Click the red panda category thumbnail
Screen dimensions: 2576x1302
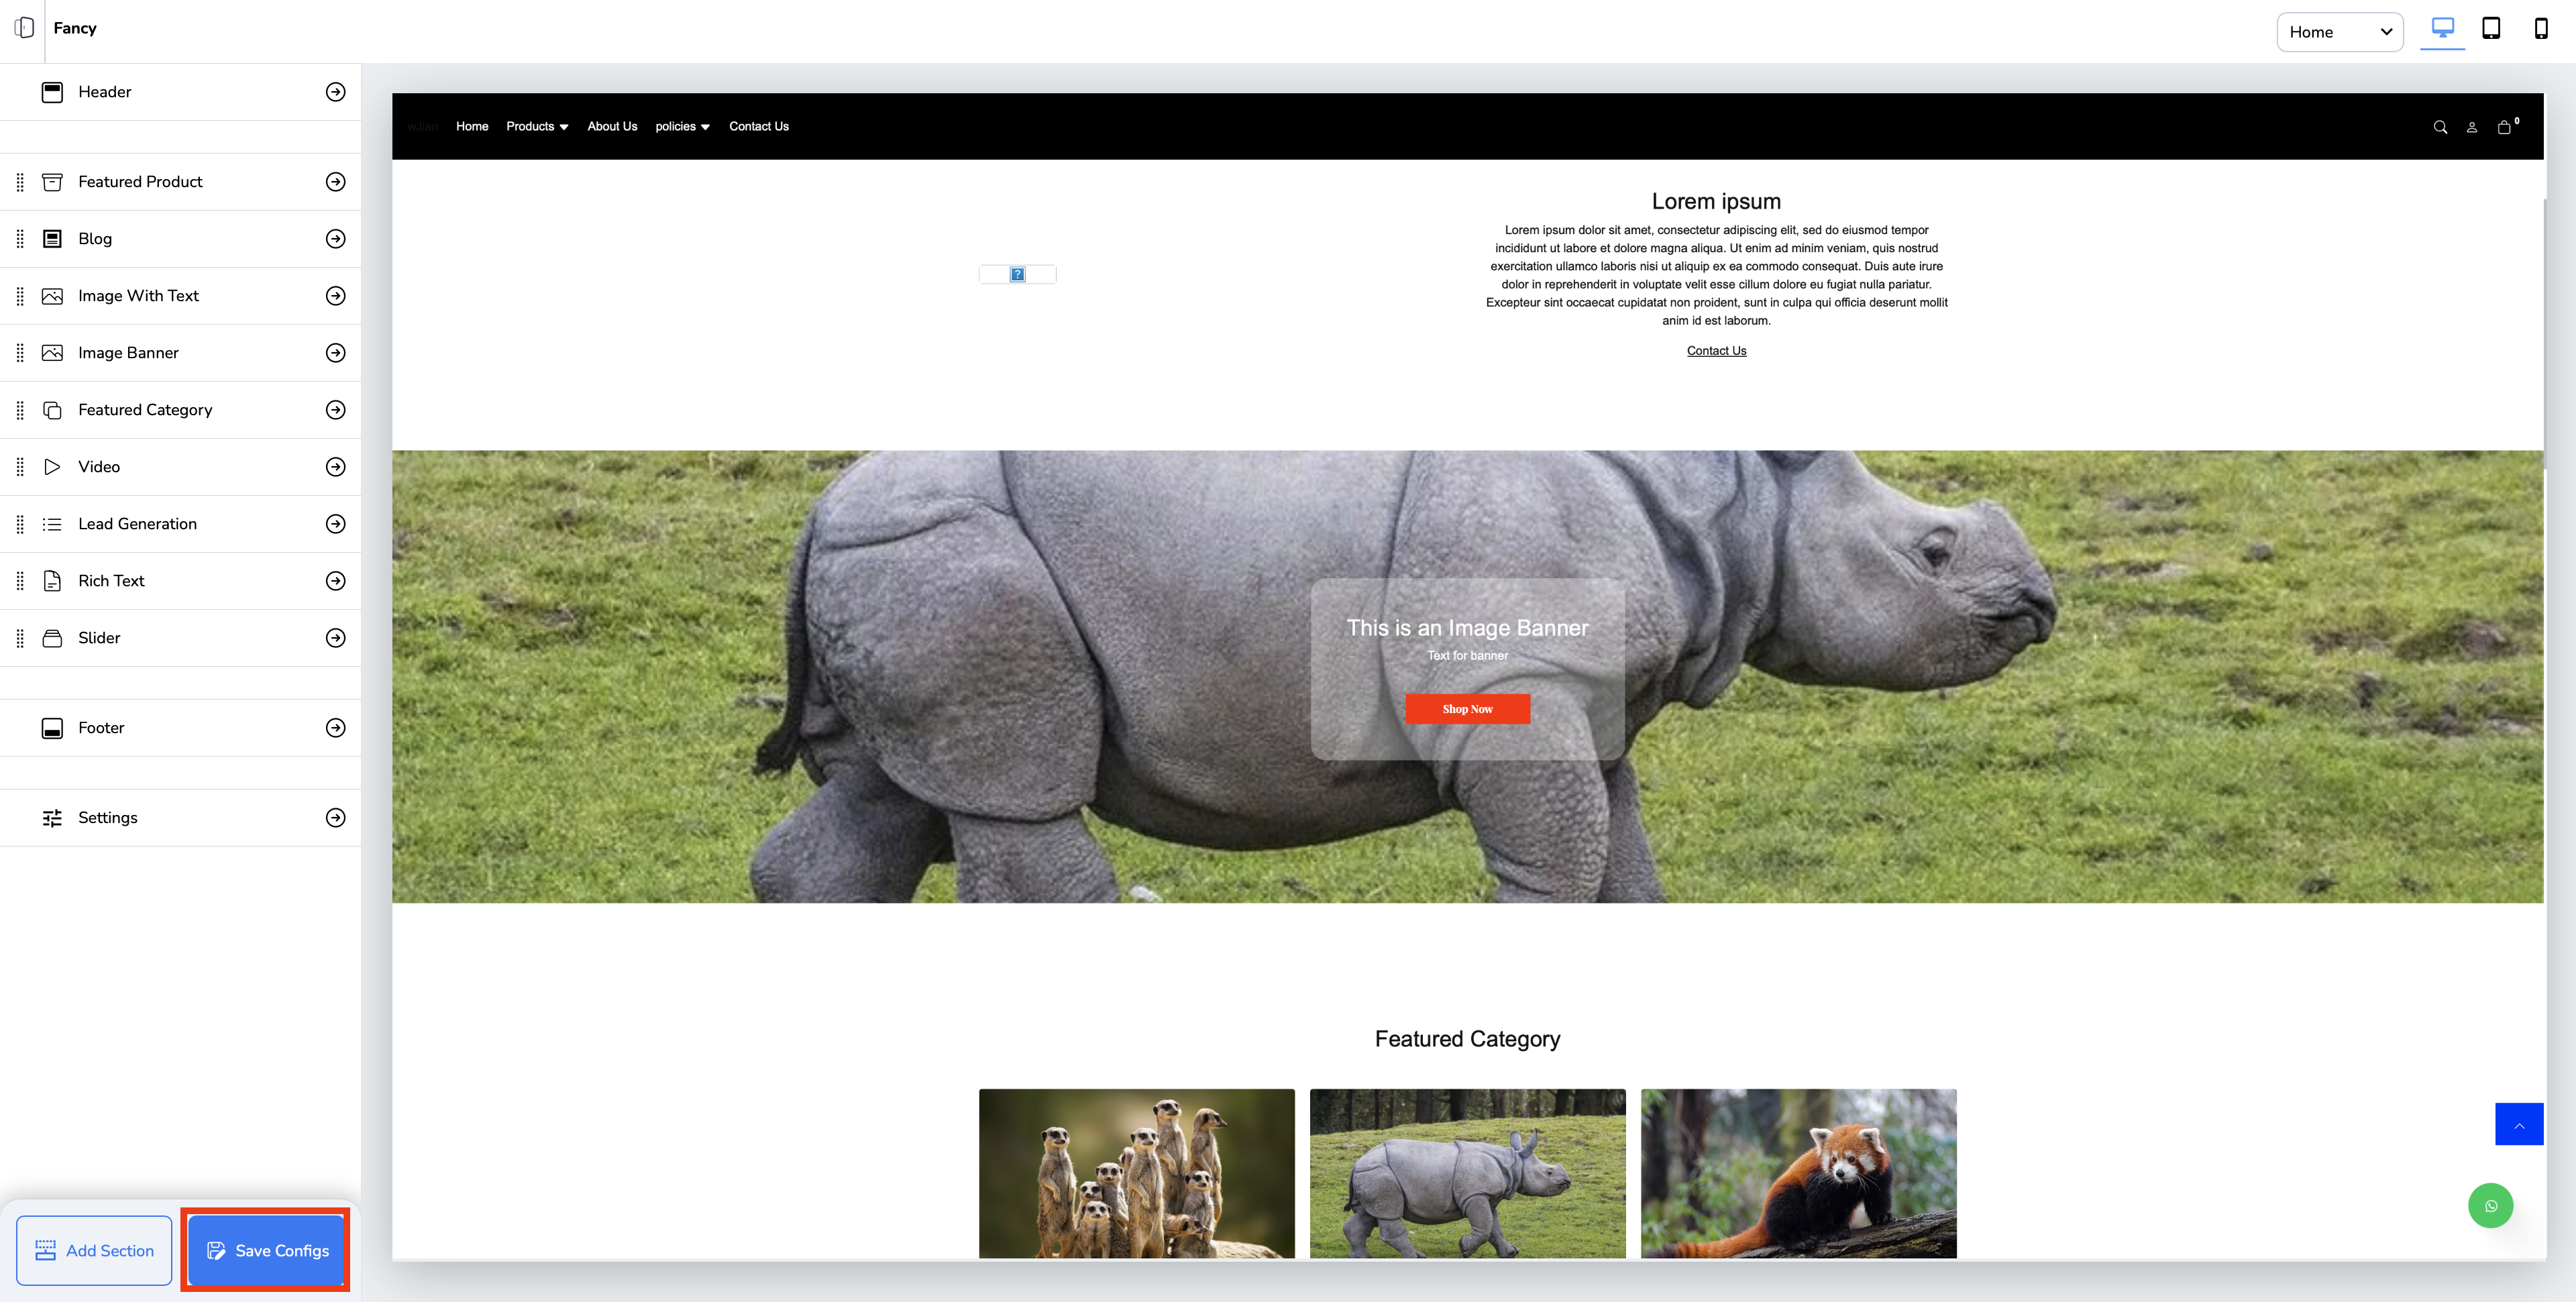1798,1173
